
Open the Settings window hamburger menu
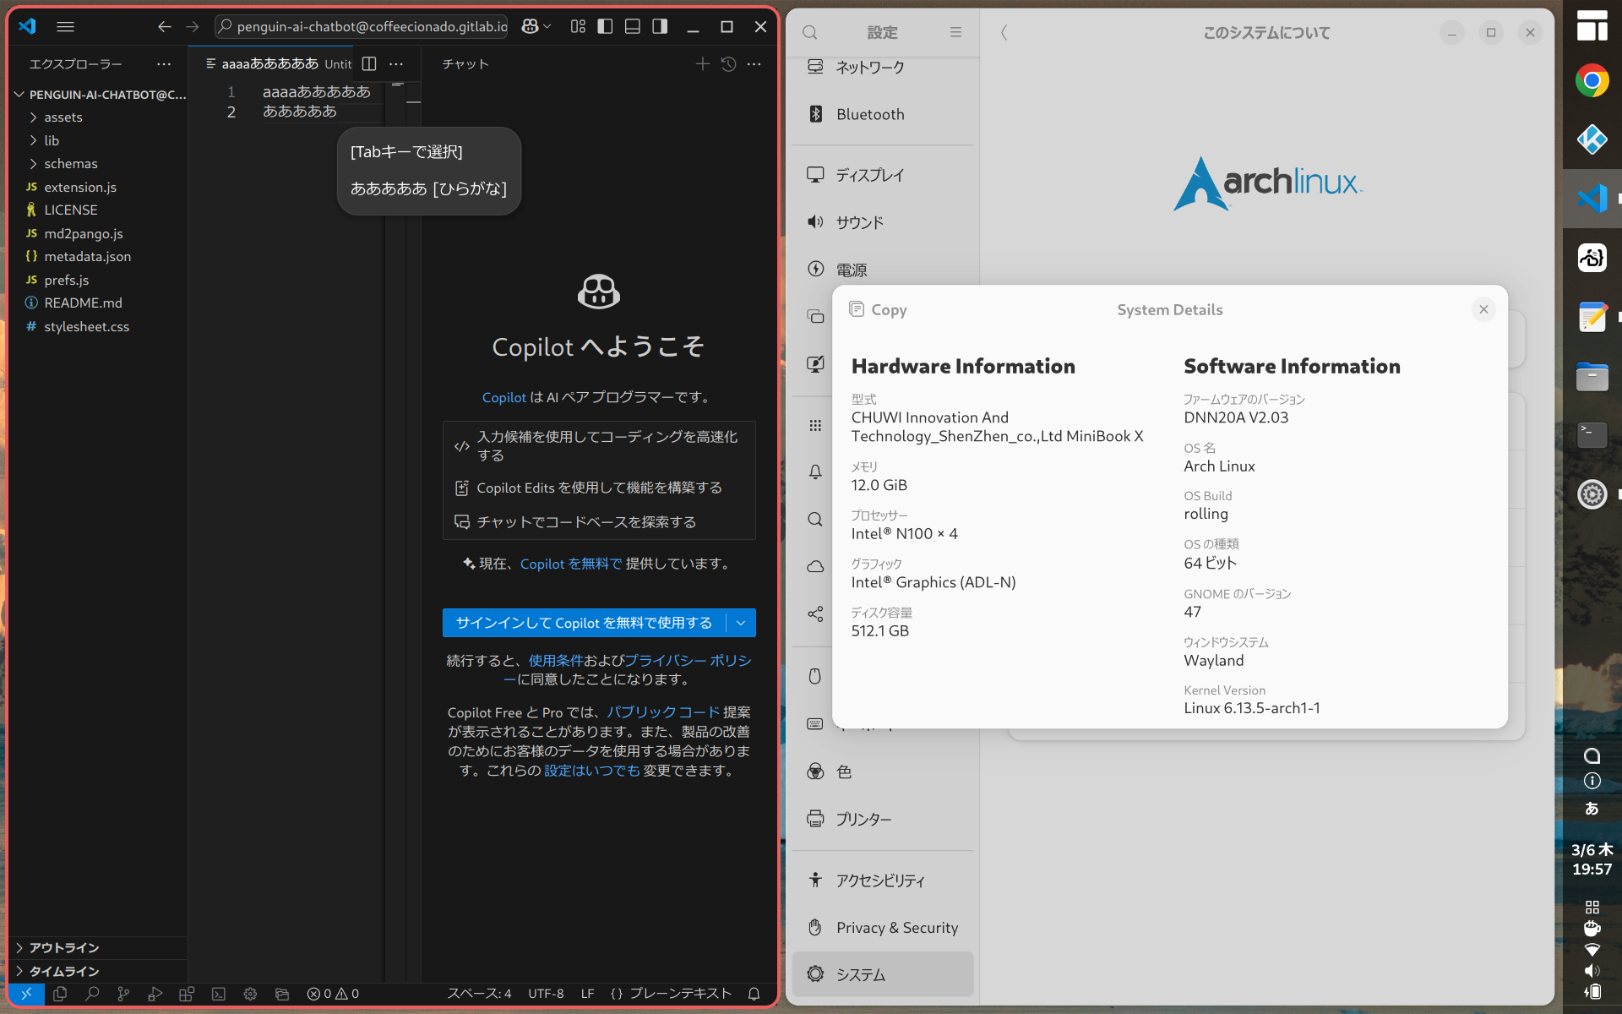pos(955,32)
